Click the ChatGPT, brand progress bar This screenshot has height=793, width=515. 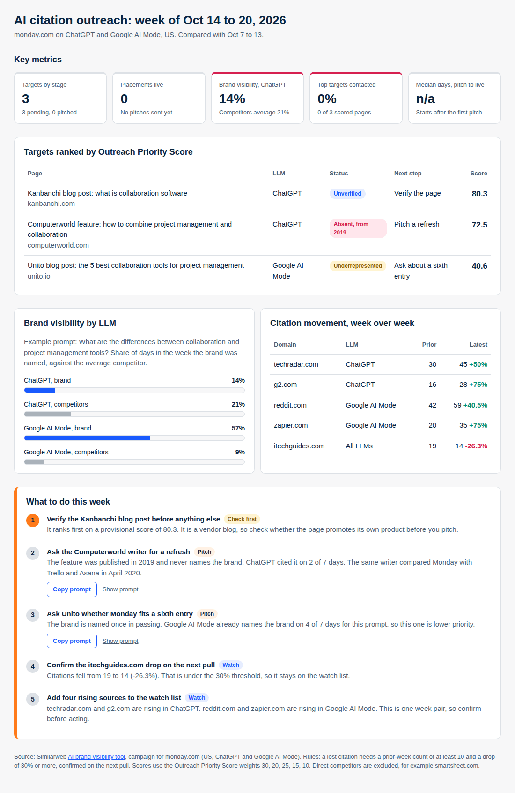[x=134, y=390]
